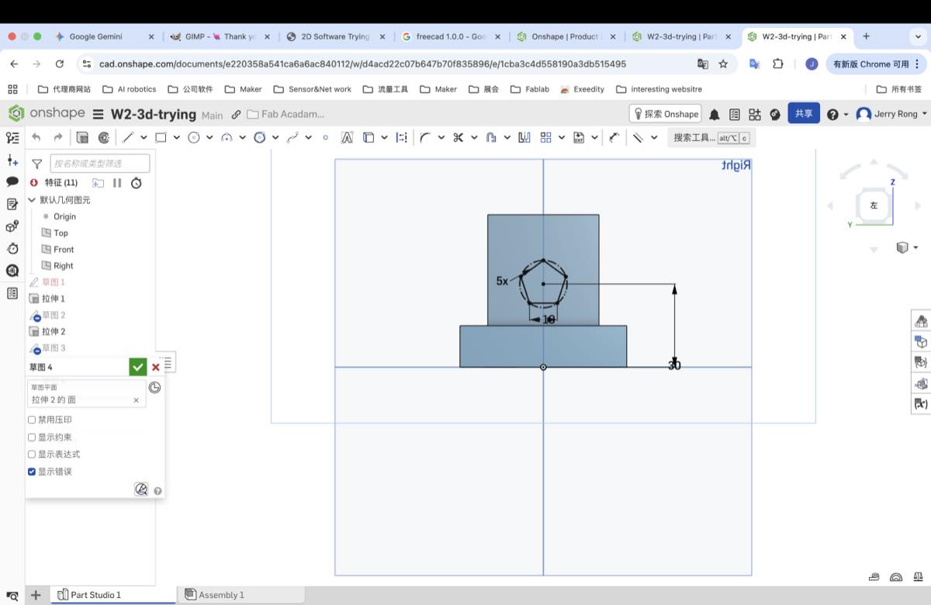Select Front plane in feature tree
The image size is (931, 605).
pos(64,249)
